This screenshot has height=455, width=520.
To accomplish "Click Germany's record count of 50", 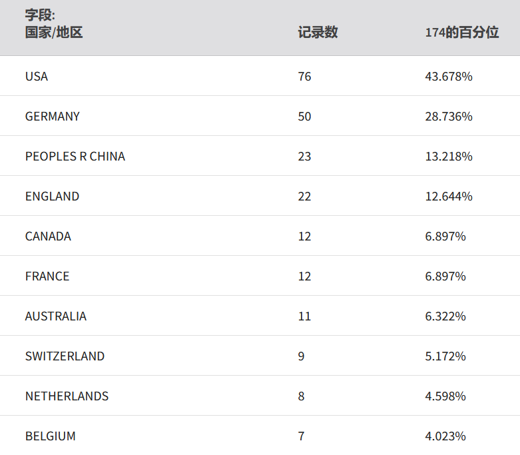I will (305, 117).
